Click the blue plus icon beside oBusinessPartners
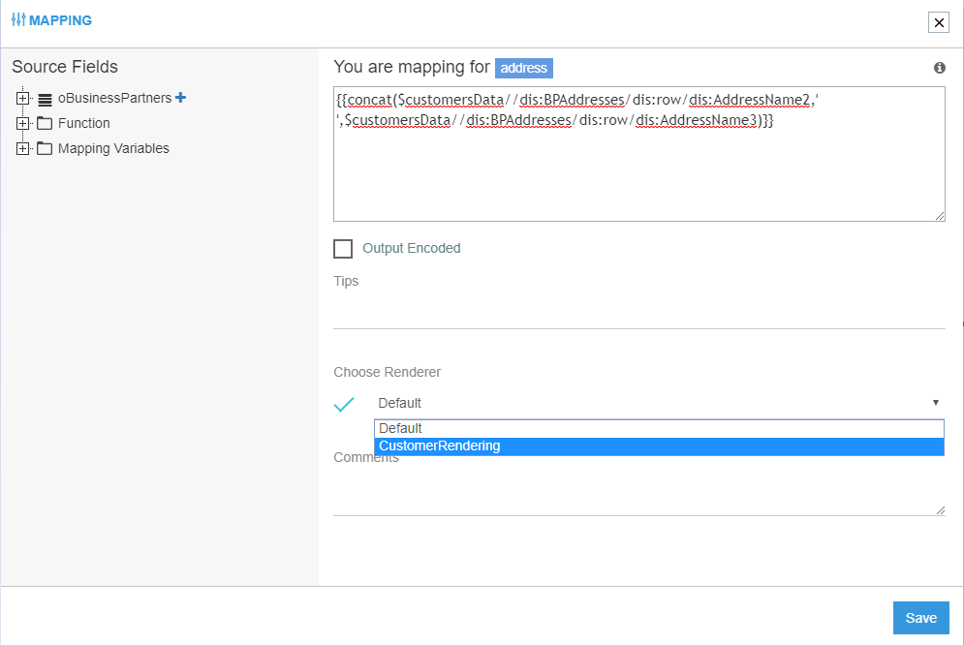Screen dimensions: 964x645 (x=180, y=98)
